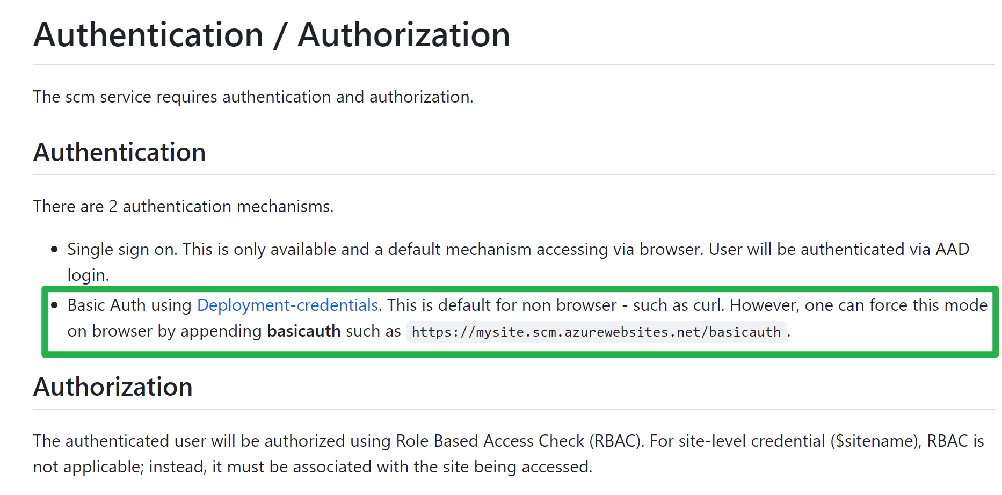The image size is (1002, 495).
Task: Click the bullet marker before "Basic Auth"
Action: click(54, 305)
